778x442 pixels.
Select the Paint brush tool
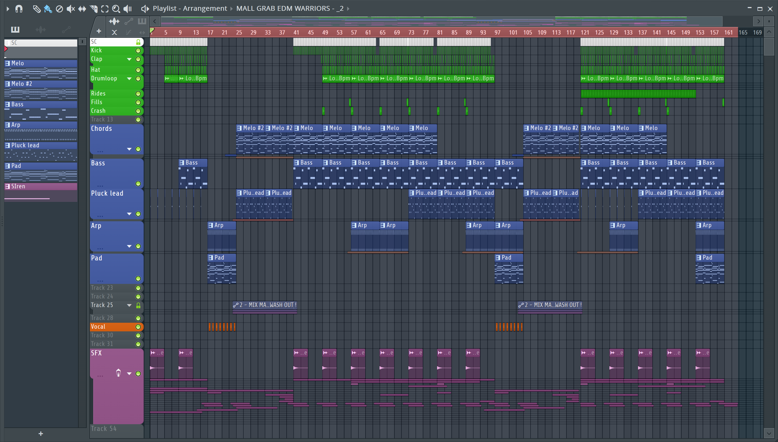click(48, 9)
